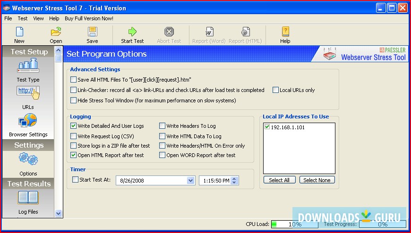Start the test with green arrow
411x233 pixels.
132,32
